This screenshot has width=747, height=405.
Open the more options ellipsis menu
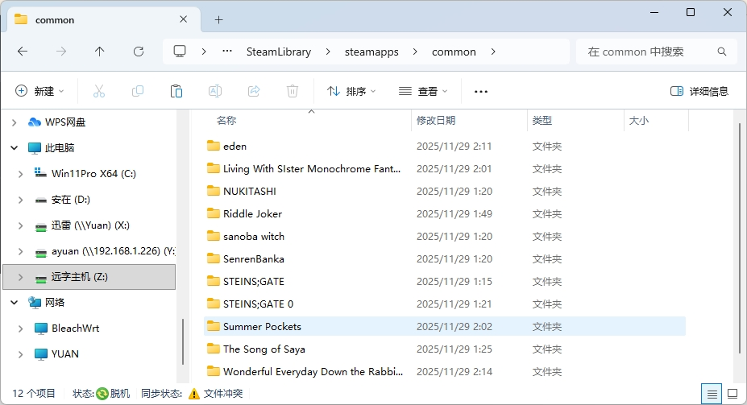tap(481, 91)
